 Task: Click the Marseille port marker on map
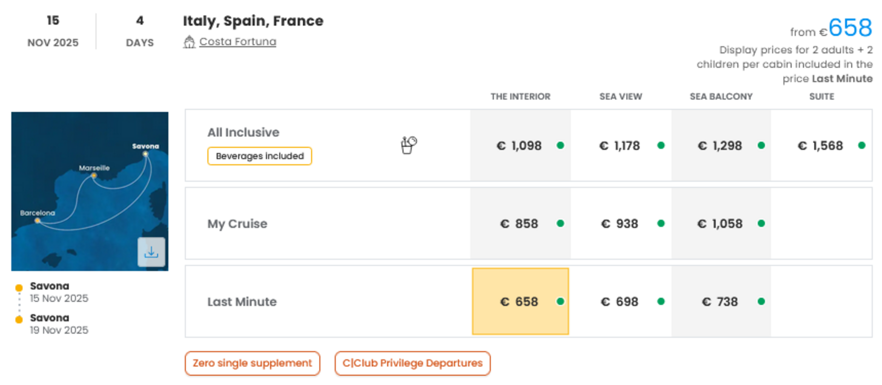pos(94,176)
